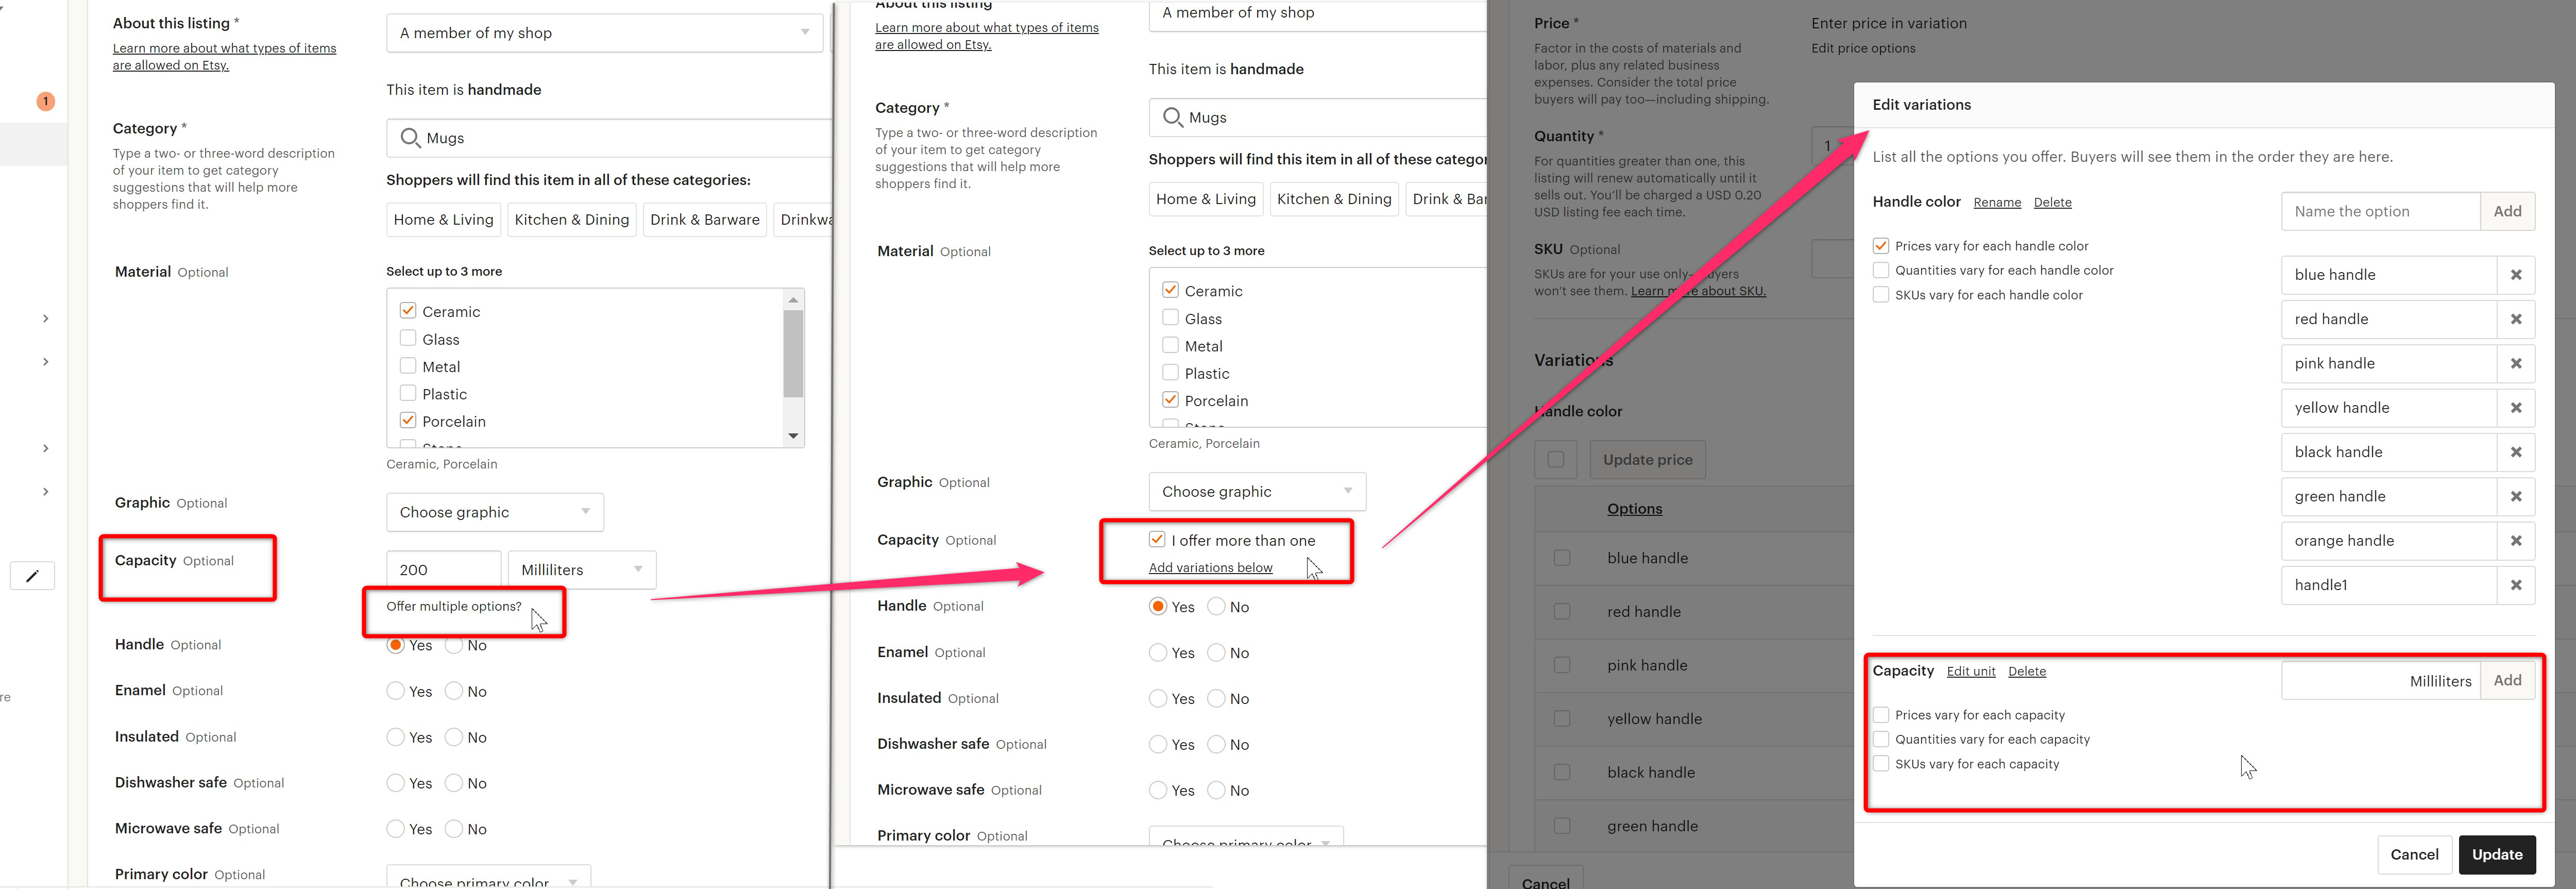Open the "Choose graphic" dropdown
Screen dimensions: 2576x889
pyautogui.click(x=494, y=511)
